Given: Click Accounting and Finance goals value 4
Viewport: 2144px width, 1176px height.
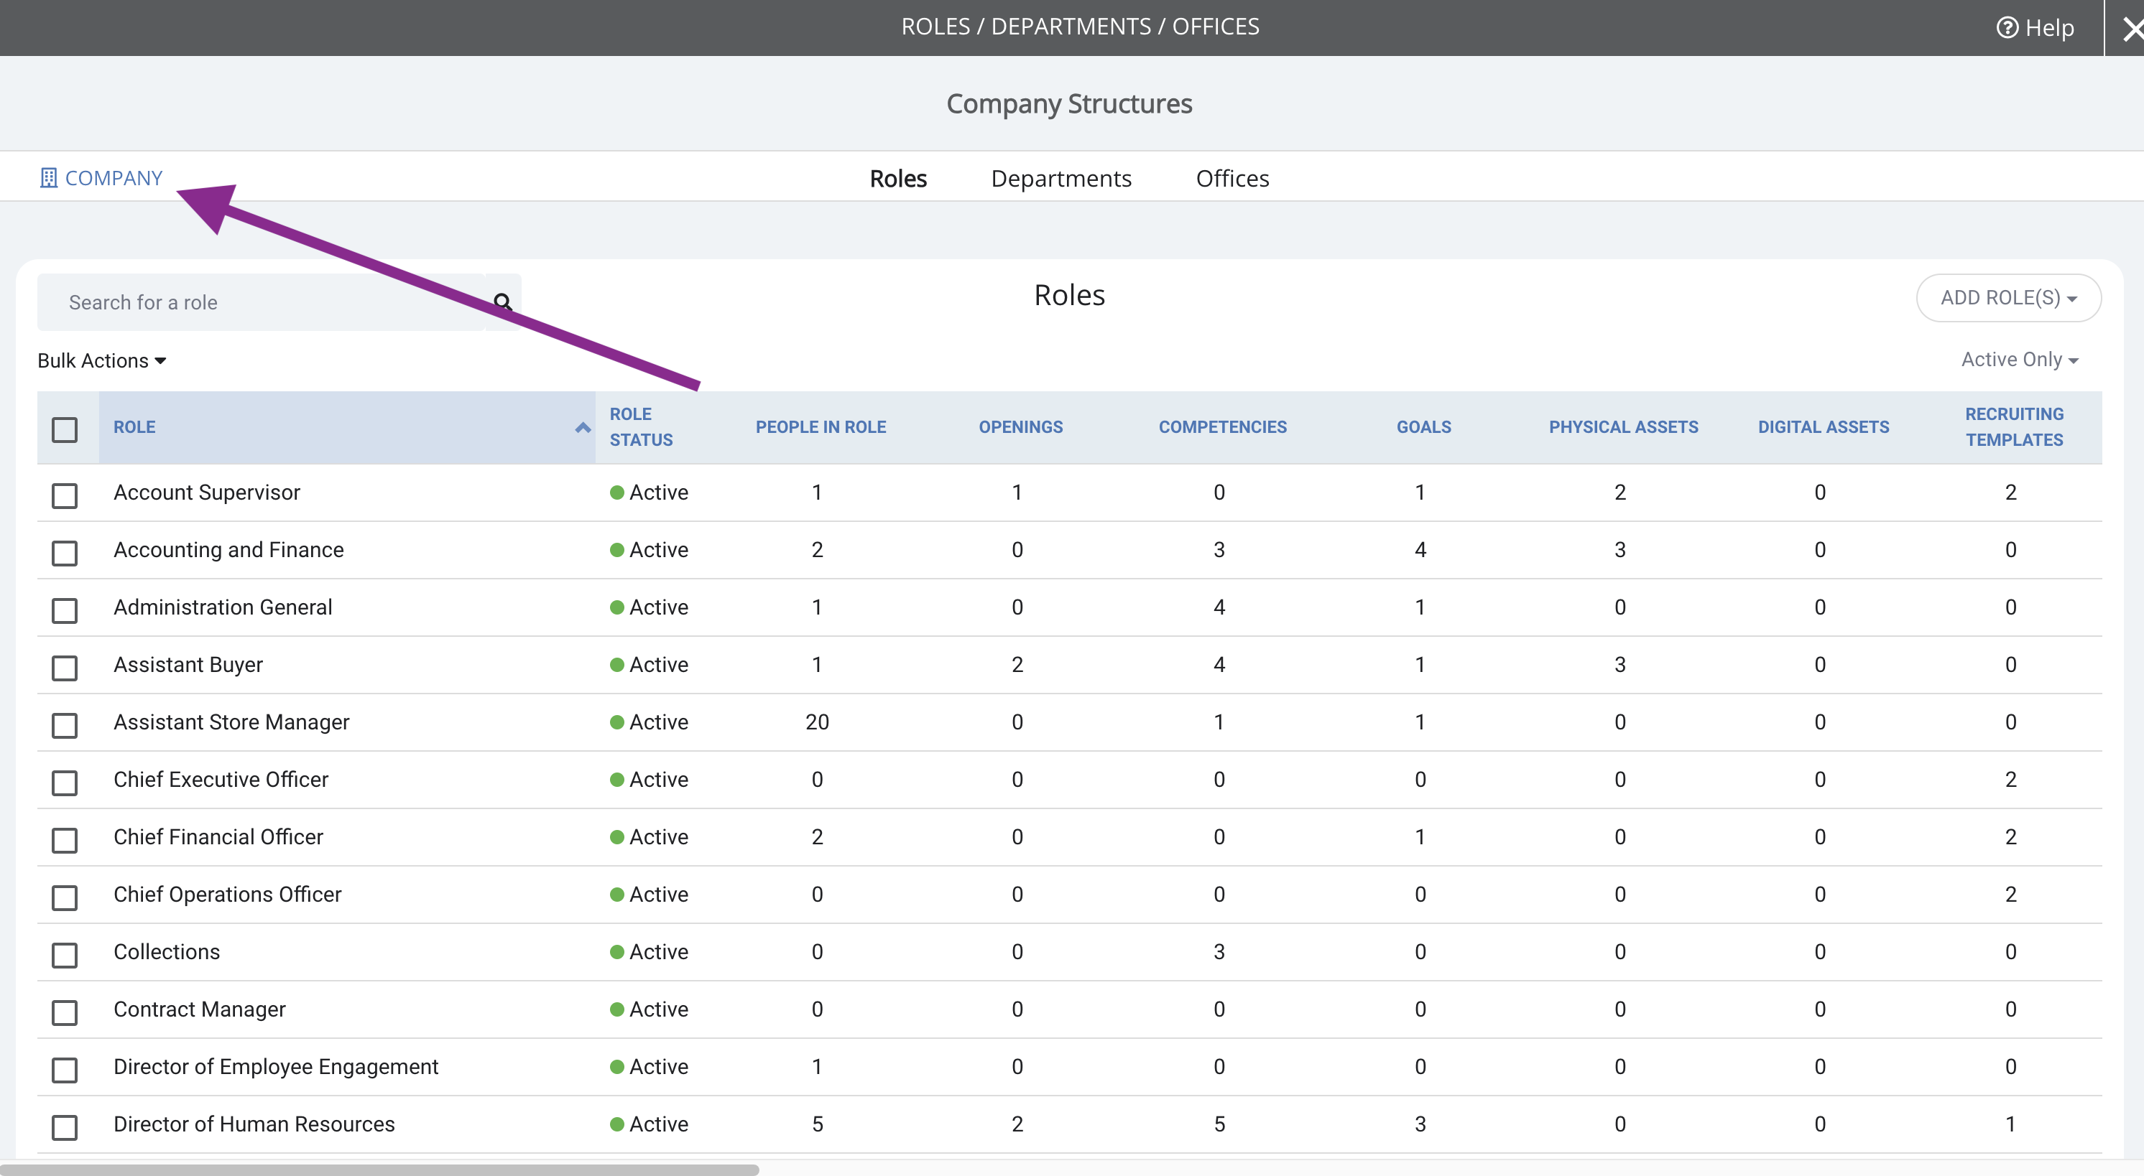Looking at the screenshot, I should click(1420, 550).
